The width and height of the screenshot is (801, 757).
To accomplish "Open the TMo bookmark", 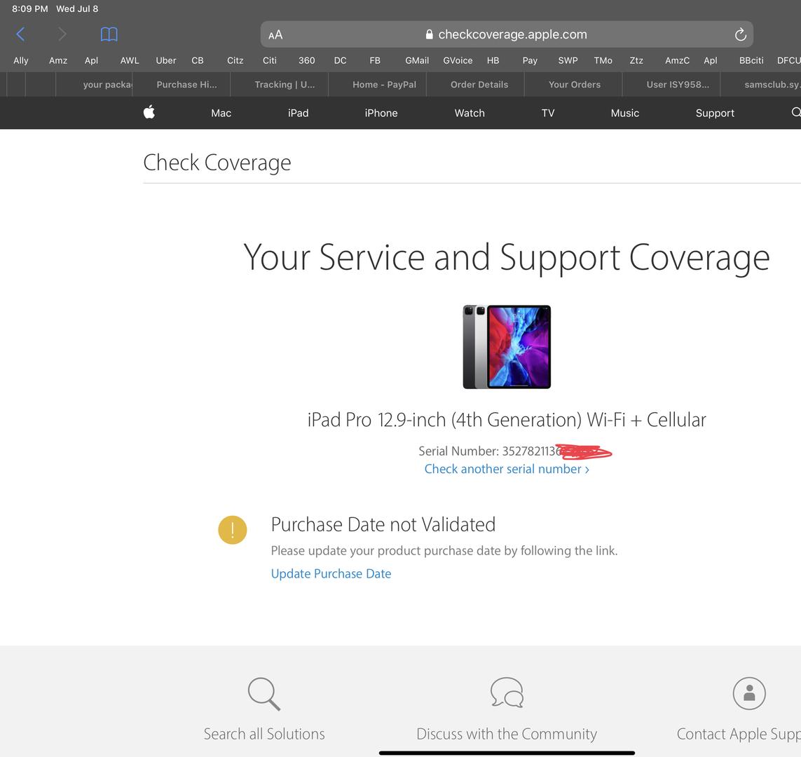I will [603, 60].
